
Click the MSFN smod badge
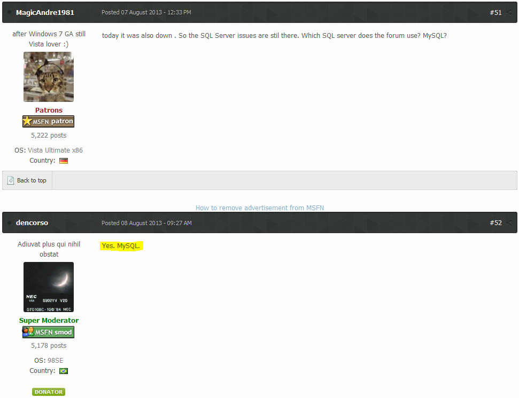coord(48,332)
